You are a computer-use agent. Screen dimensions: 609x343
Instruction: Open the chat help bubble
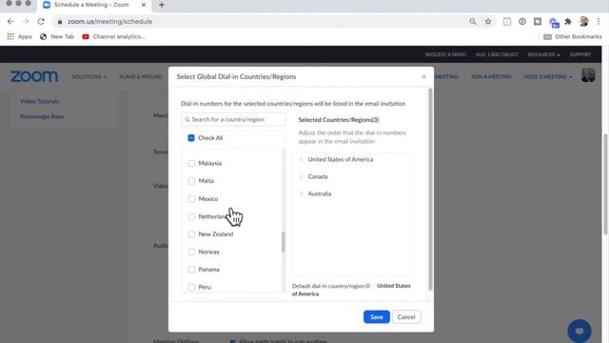pos(580,331)
